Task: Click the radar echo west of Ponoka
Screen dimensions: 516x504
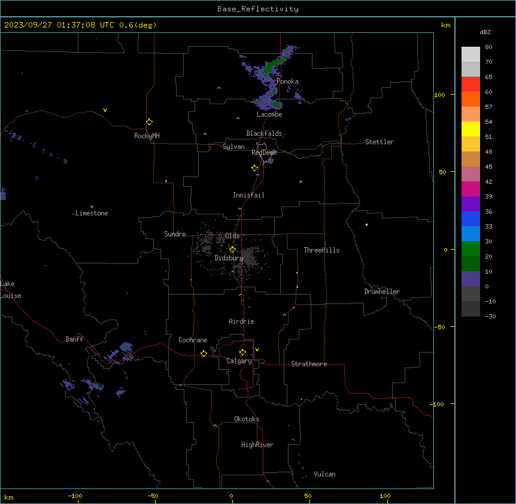Action: [269, 78]
